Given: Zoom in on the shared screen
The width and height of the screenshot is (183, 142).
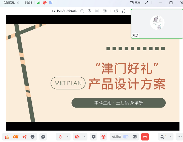Looking at the screenshot, I should click(x=90, y=11).
